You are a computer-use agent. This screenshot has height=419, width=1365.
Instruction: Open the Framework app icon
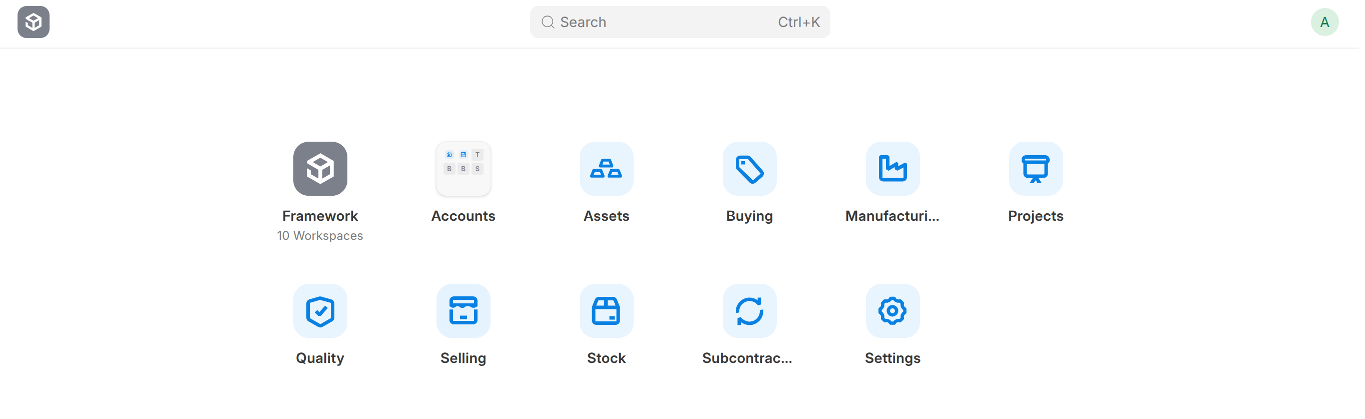(x=320, y=168)
